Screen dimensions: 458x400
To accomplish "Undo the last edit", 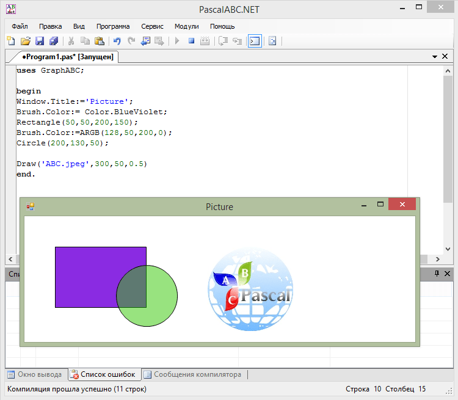I will pos(117,41).
